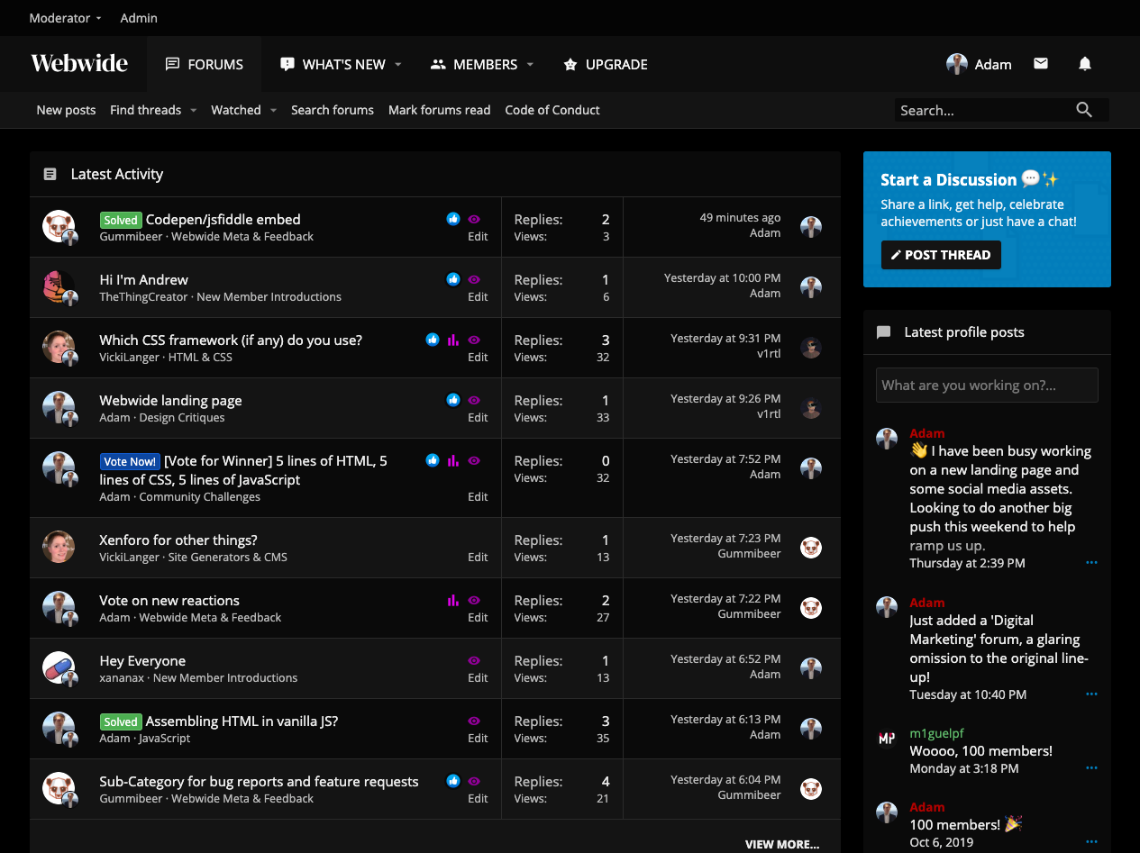Image resolution: width=1140 pixels, height=853 pixels.
Task: Open the Hey Everyone thread title
Action: click(x=142, y=660)
